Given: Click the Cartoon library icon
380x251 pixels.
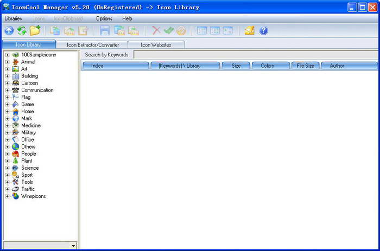Looking at the screenshot, I should [x=16, y=83].
